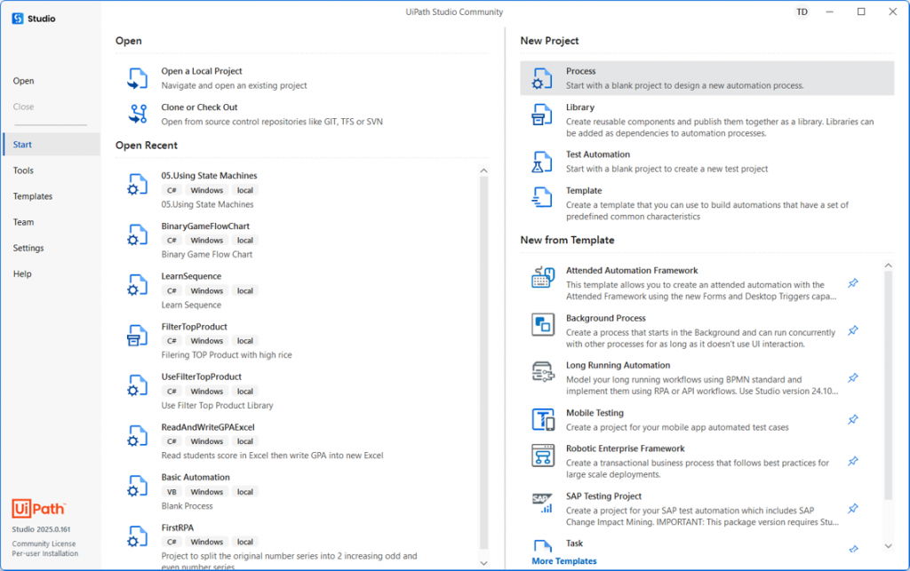This screenshot has height=571, width=910.
Task: Pin the Task template
Action: [852, 549]
